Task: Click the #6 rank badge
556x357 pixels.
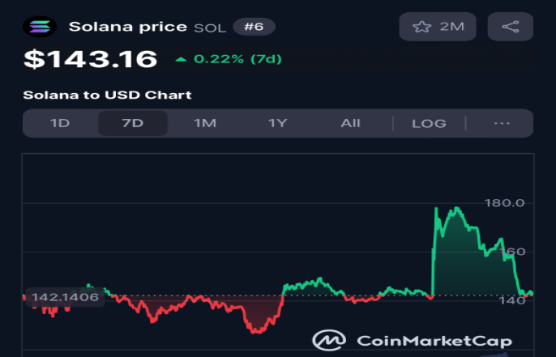Action: tap(254, 27)
